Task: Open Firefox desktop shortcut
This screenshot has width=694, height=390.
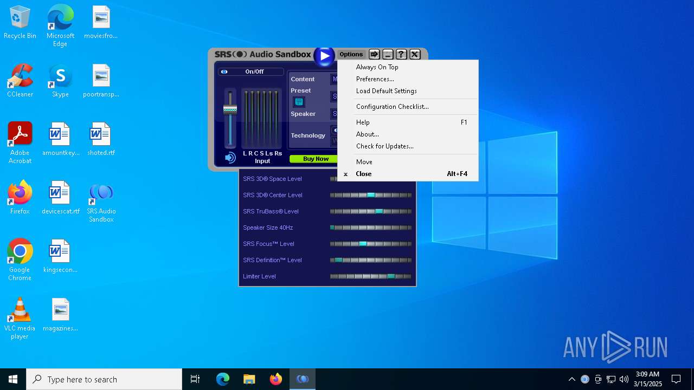Action: [x=20, y=198]
